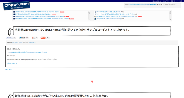Viewport: 184px width, 98px height.
Task: Open the JavaScript category link
Action: pos(32,43)
